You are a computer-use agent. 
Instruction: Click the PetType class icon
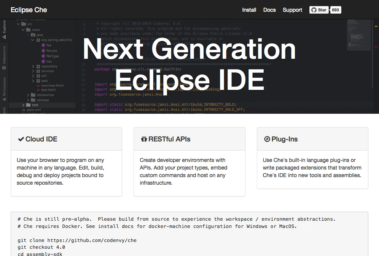43,56
